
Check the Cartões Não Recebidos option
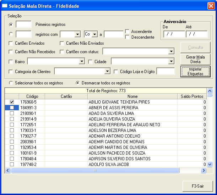click(11, 52)
